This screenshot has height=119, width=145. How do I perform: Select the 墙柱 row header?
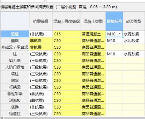click(15, 74)
